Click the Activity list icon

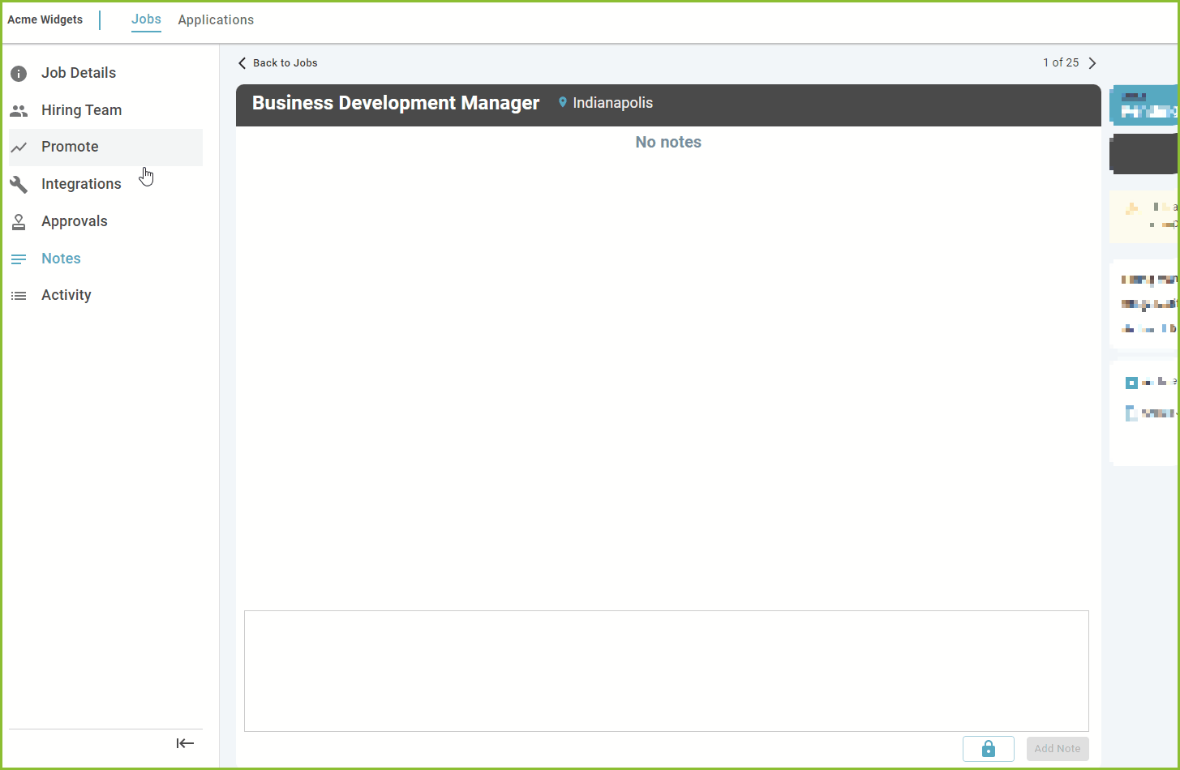[x=19, y=296]
